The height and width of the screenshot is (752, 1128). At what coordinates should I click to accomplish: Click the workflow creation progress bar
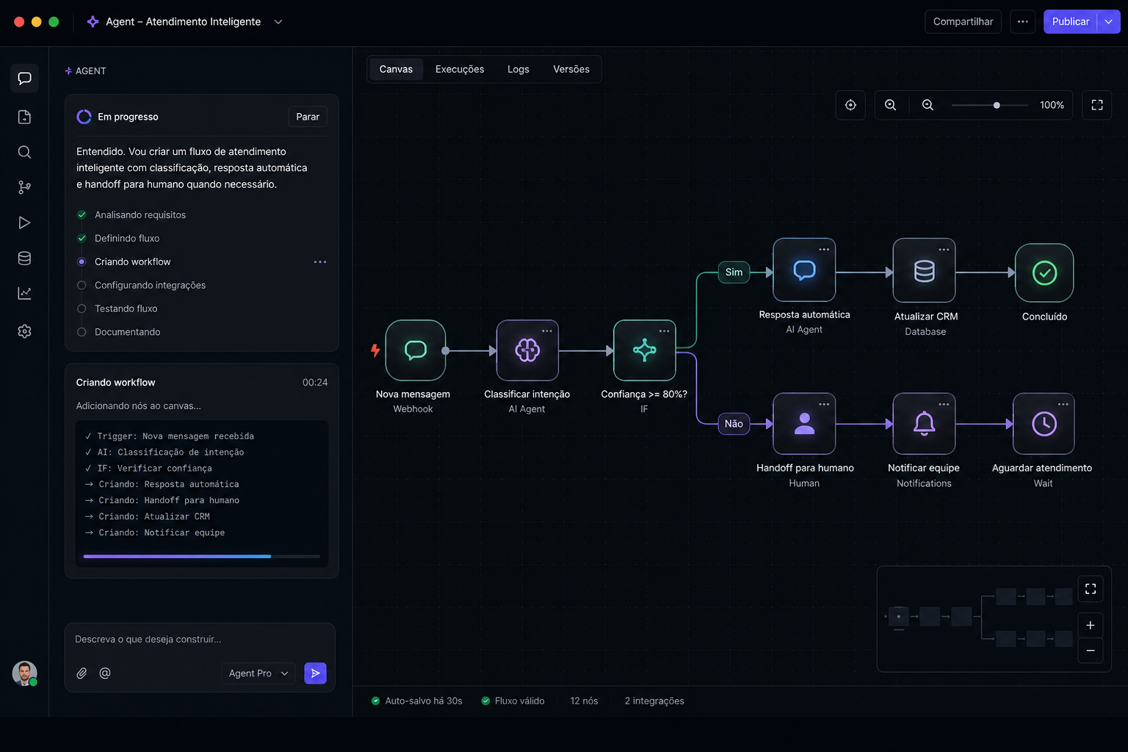(x=202, y=557)
